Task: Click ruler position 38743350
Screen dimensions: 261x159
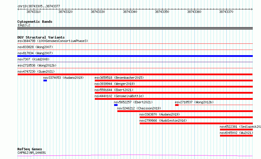Action: (x=162, y=12)
